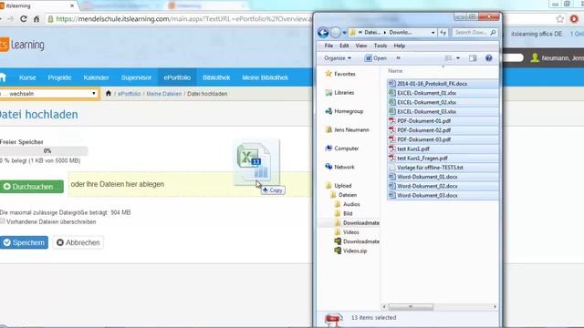Select the Videos folder in tree
This screenshot has height=328, width=584.
coord(347,231)
